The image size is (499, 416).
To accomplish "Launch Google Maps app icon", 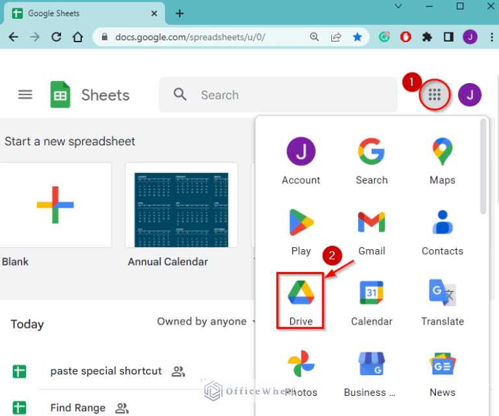I will (442, 158).
